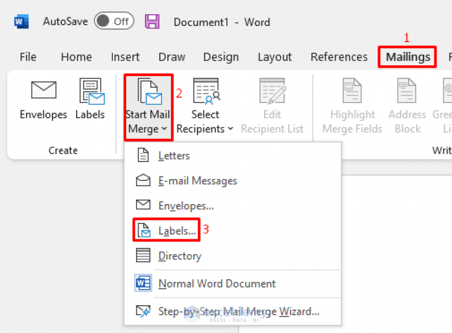Viewport: 452px width, 333px height.
Task: Save the document with the floppy disk icon
Action: pyautogui.click(x=152, y=22)
